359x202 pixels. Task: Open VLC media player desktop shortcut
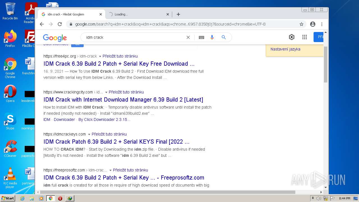tap(10, 178)
